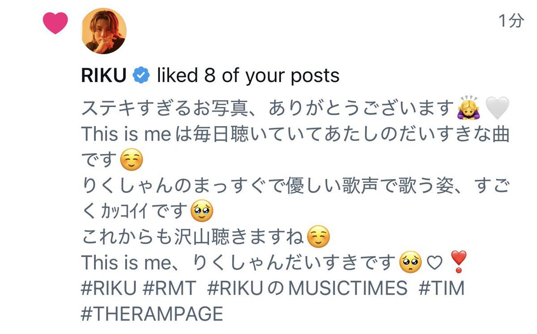Open the #RMT hashtag
This screenshot has width=537, height=334.
click(x=170, y=289)
